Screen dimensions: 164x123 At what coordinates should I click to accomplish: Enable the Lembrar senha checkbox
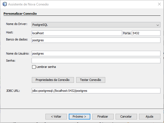tap(34, 67)
